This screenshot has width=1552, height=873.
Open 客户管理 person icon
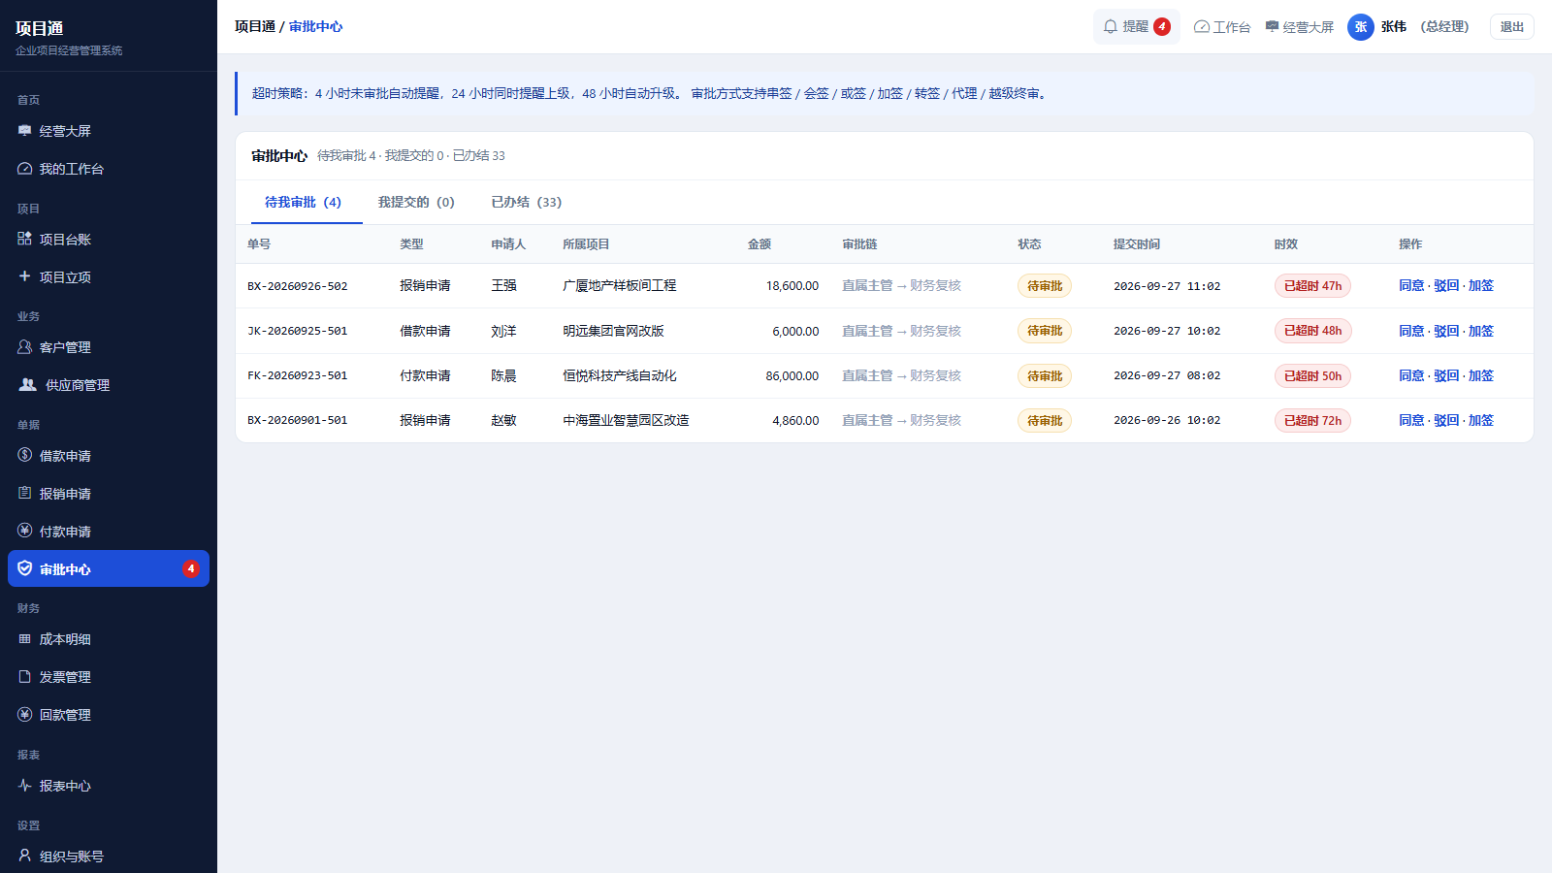pyautogui.click(x=25, y=346)
